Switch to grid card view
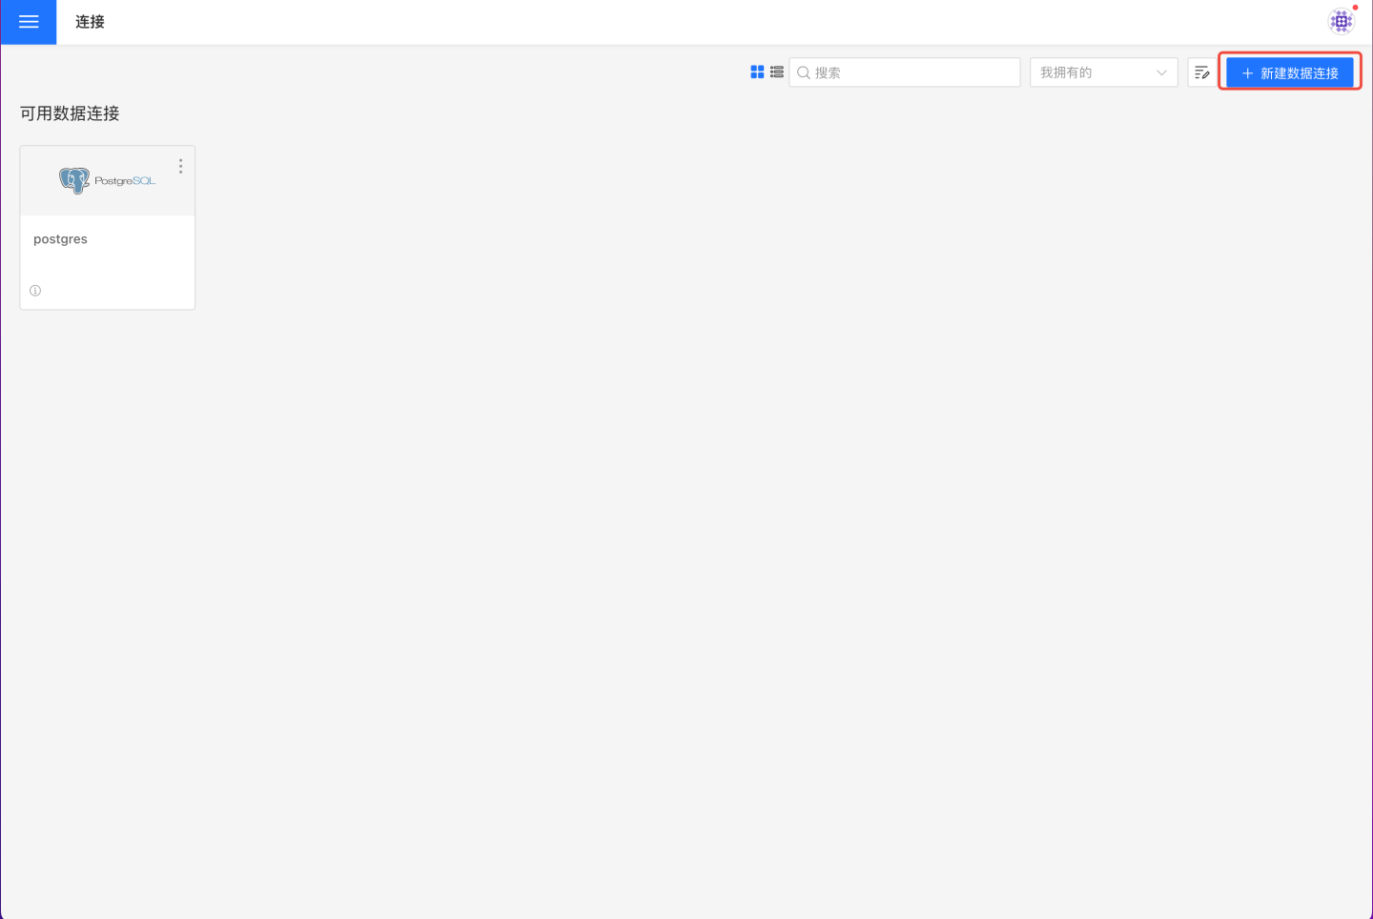Screen dimensions: 1373x919 757,72
